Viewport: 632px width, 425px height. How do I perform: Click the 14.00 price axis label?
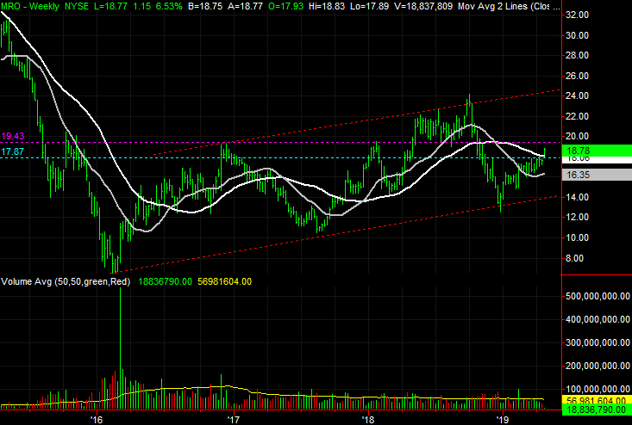(577, 197)
